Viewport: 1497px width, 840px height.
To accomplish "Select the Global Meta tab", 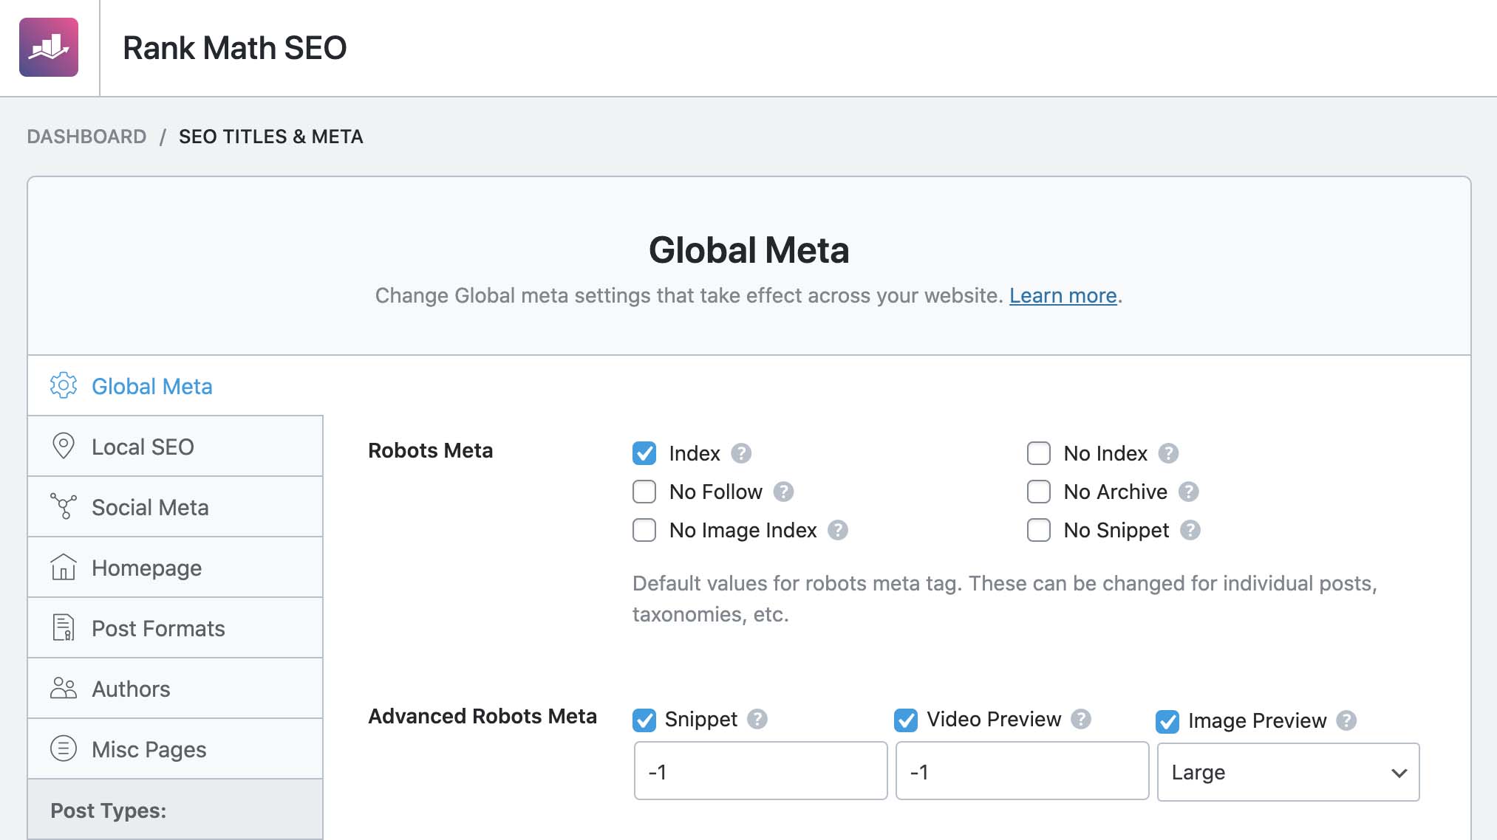I will click(x=175, y=385).
